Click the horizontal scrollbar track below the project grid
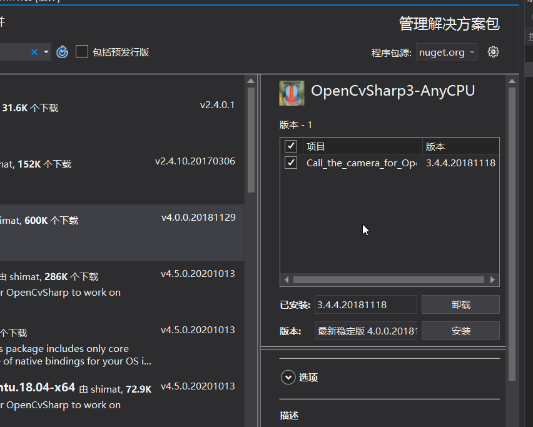This screenshot has width=533, height=427. 388,279
